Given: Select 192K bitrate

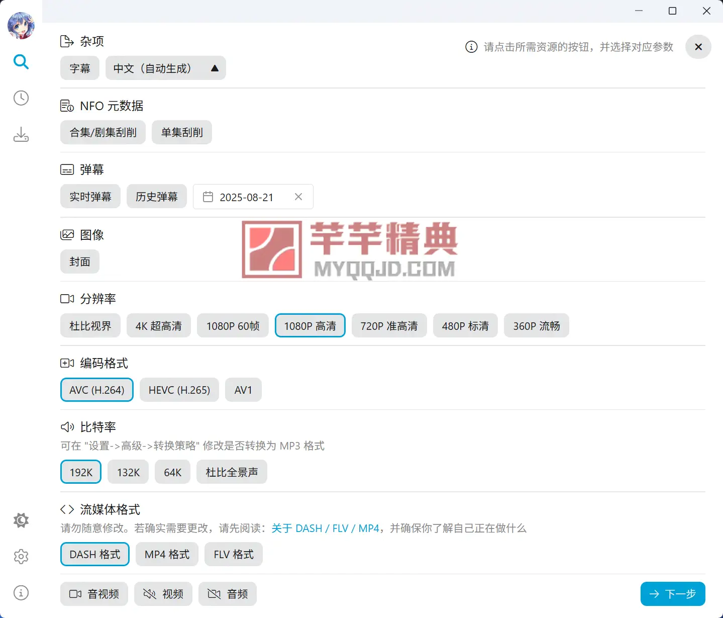Looking at the screenshot, I should [x=81, y=472].
